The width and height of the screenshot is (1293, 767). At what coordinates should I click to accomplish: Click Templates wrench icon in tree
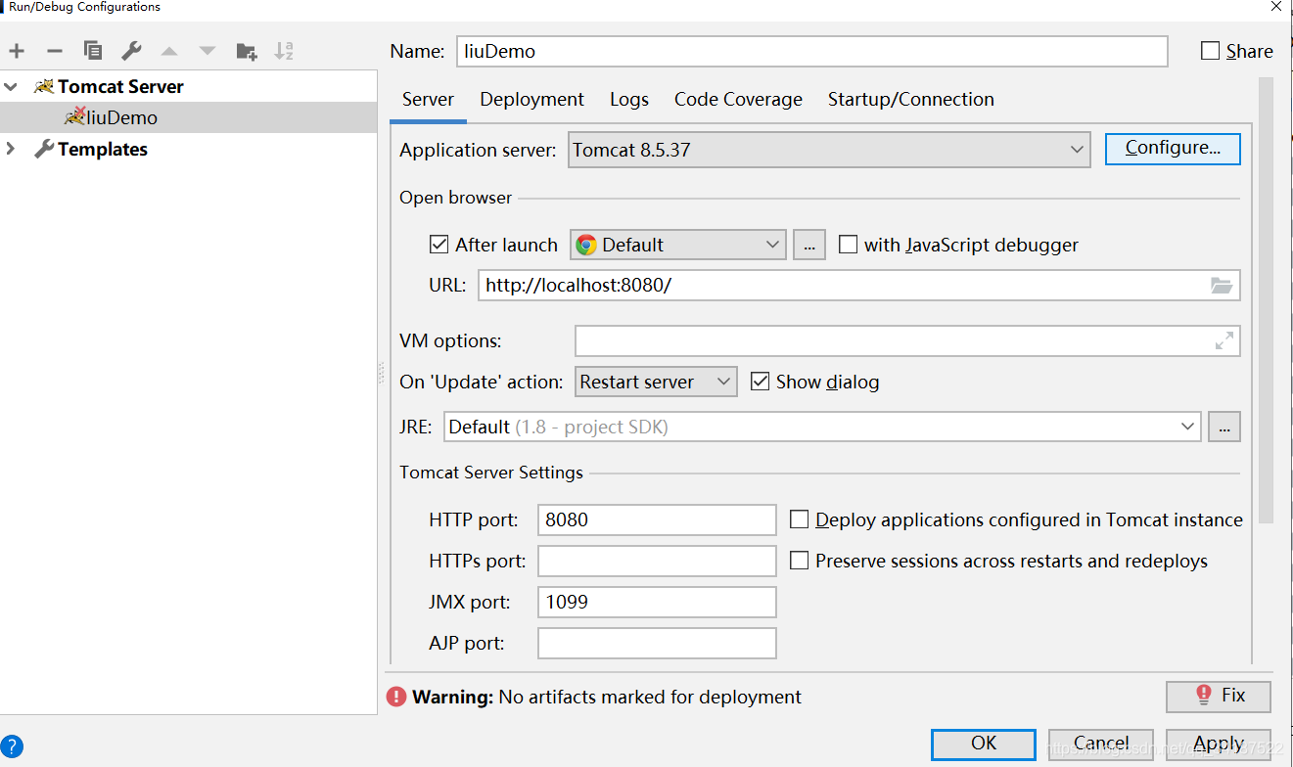[44, 149]
